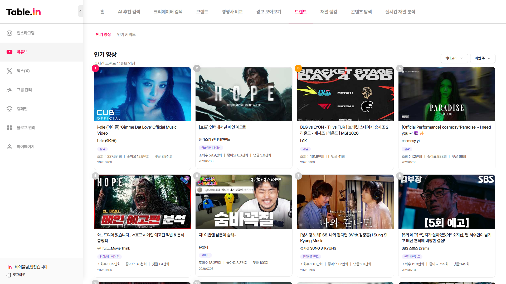Click channel name 성시경 SUNG SI KYUNG
Screen dimensions: 506x284
coord(318,248)
